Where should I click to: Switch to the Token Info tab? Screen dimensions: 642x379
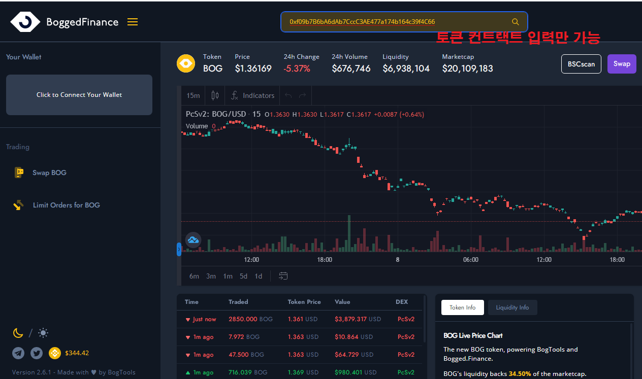pos(463,307)
